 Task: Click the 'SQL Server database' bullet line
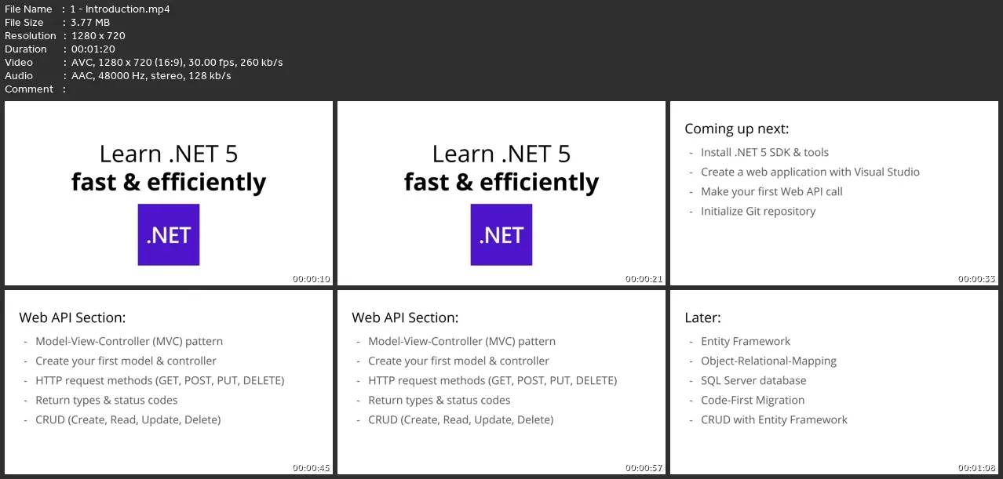[x=753, y=380]
